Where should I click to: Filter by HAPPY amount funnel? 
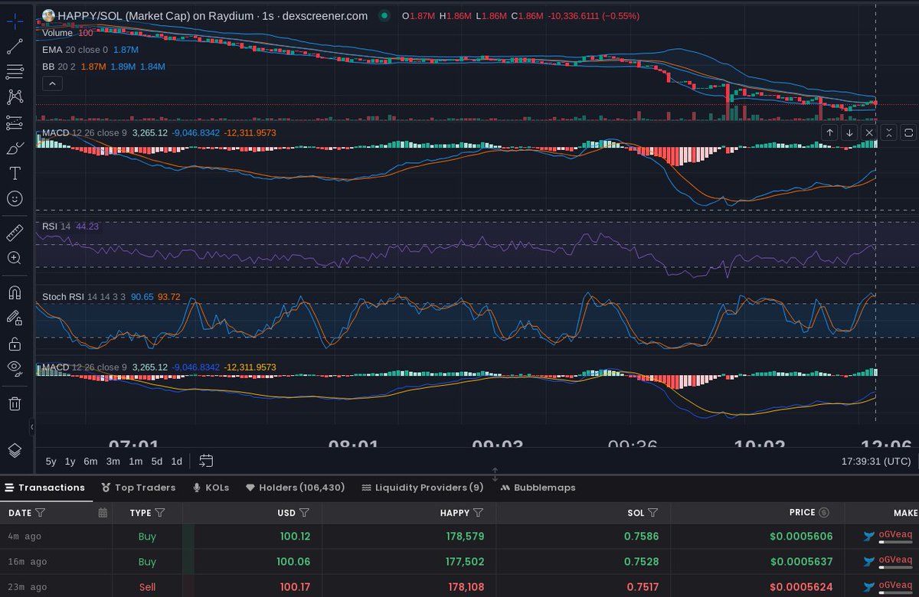[x=479, y=513]
